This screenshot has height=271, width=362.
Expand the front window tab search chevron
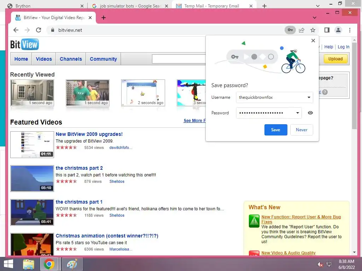pos(314,18)
